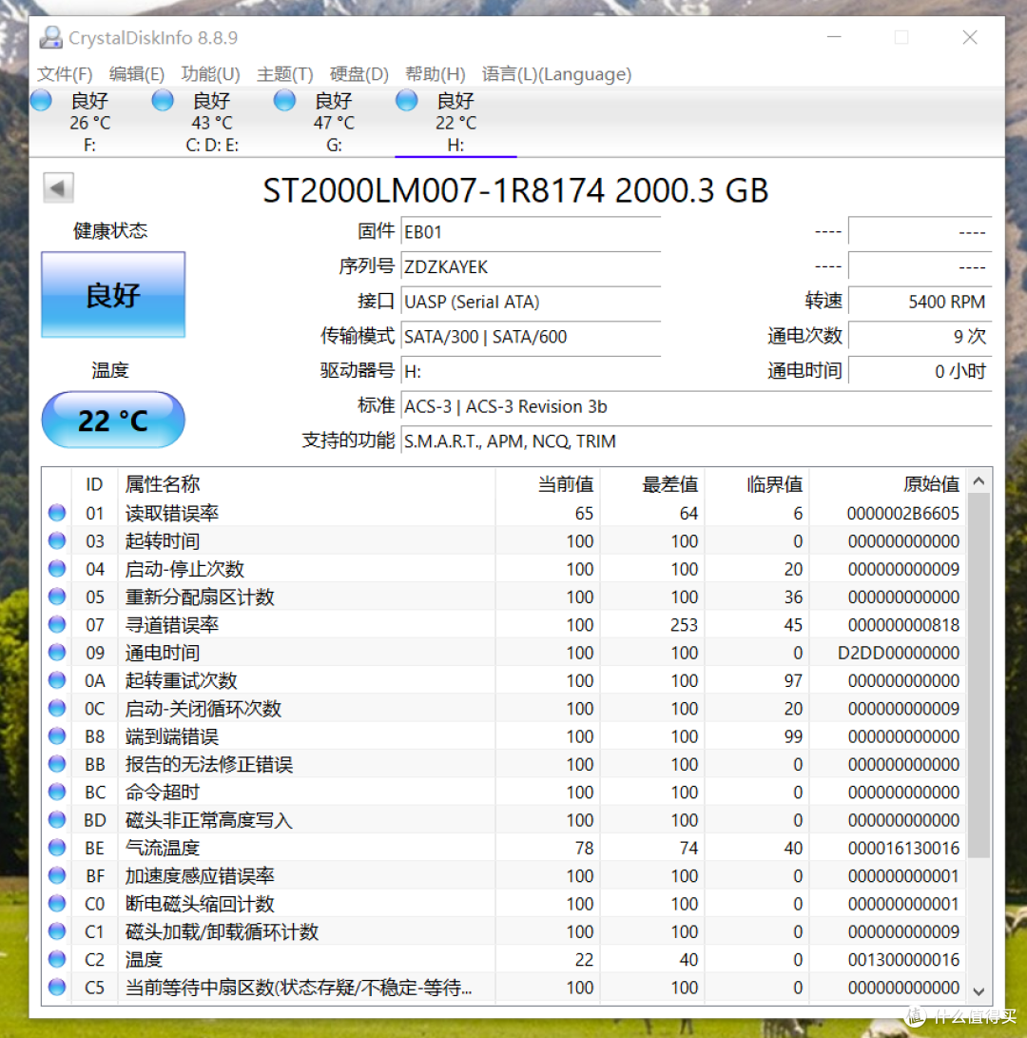Screen dimensions: 1027x1038
Task: Click status dot for attribute 09 通电时间
Action: 57,652
